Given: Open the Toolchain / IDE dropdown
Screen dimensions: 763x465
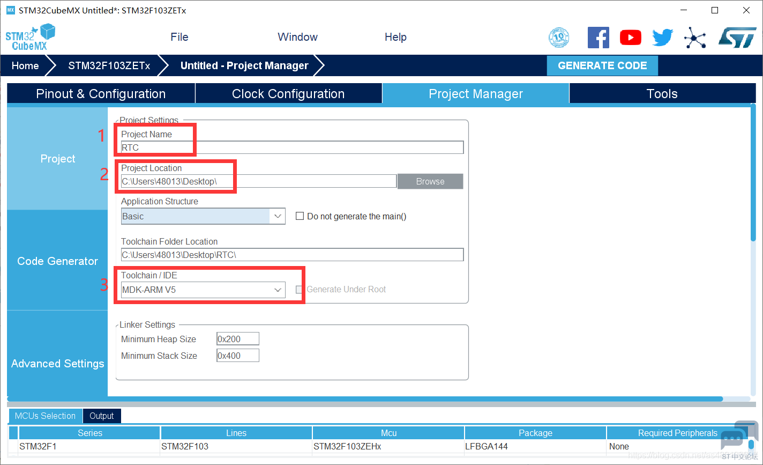Looking at the screenshot, I should [x=203, y=290].
